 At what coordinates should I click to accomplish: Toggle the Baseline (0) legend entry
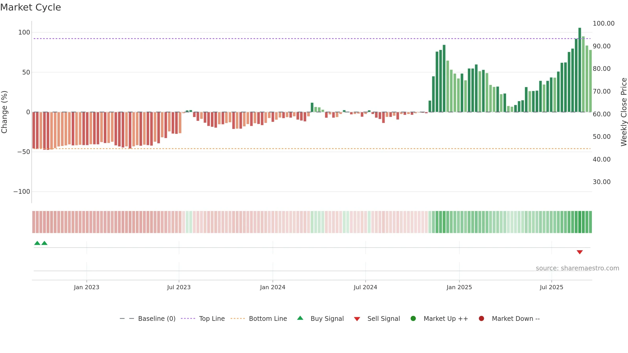[x=148, y=318]
